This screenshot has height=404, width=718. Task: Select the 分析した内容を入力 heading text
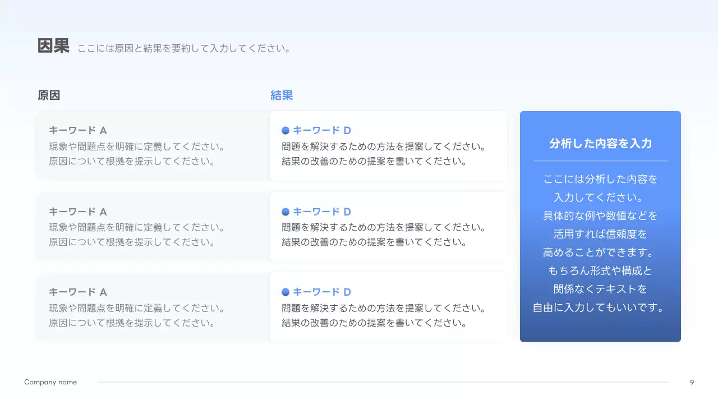point(600,143)
